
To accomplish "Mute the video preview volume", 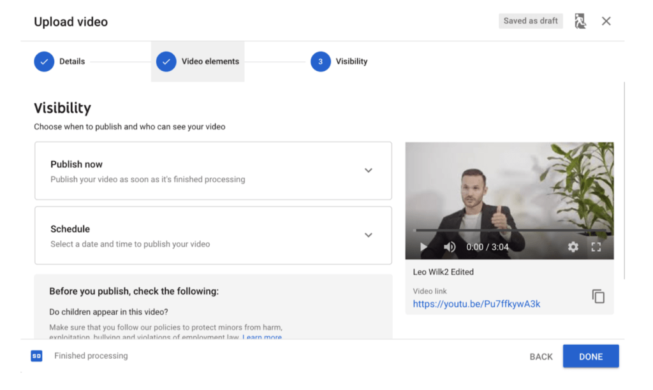I will pyautogui.click(x=450, y=247).
